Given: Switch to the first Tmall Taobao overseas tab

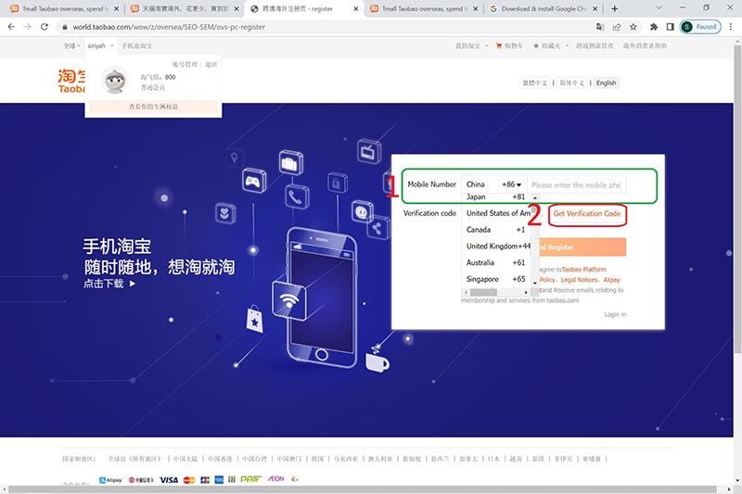Looking at the screenshot, I should pos(63,8).
